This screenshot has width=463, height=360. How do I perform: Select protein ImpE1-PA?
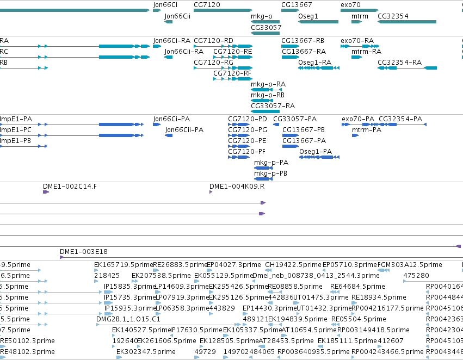(72, 125)
